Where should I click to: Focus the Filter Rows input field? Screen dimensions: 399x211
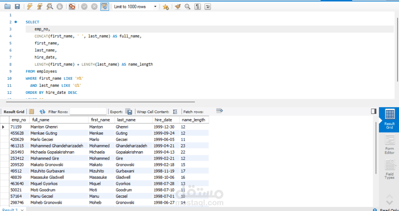click(88, 112)
